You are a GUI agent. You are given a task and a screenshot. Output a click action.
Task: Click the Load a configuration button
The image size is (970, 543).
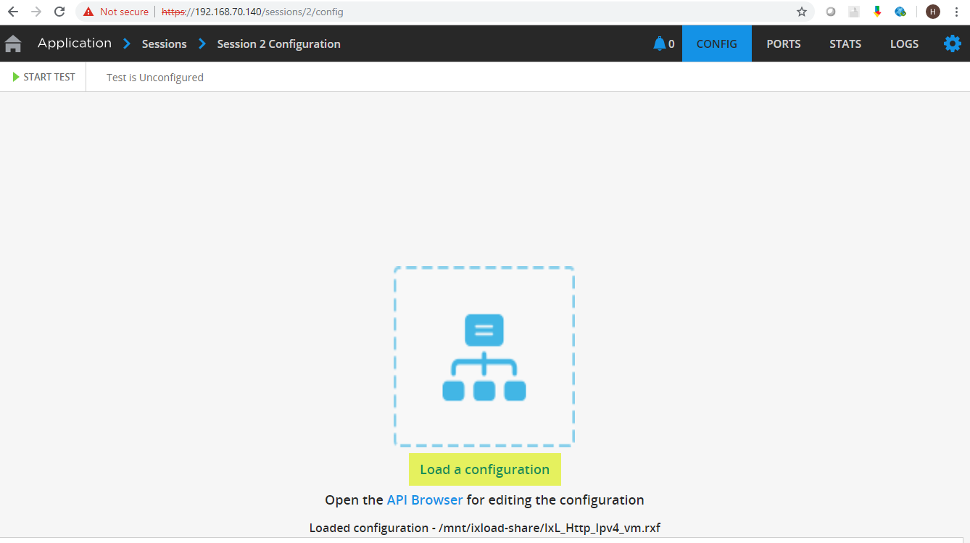pyautogui.click(x=484, y=470)
